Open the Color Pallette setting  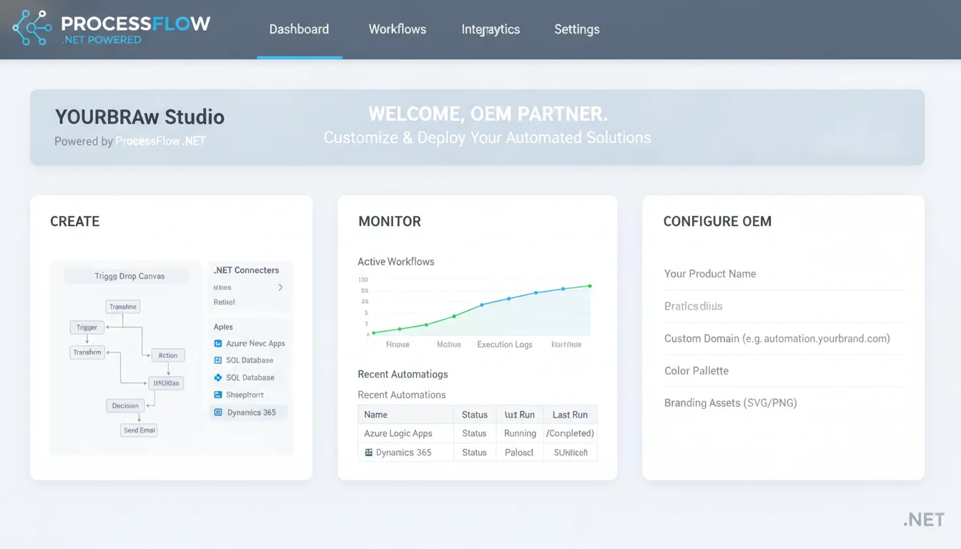coord(783,370)
